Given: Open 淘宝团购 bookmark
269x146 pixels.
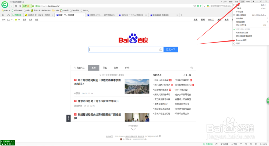Looking at the screenshot, I should (75, 11).
